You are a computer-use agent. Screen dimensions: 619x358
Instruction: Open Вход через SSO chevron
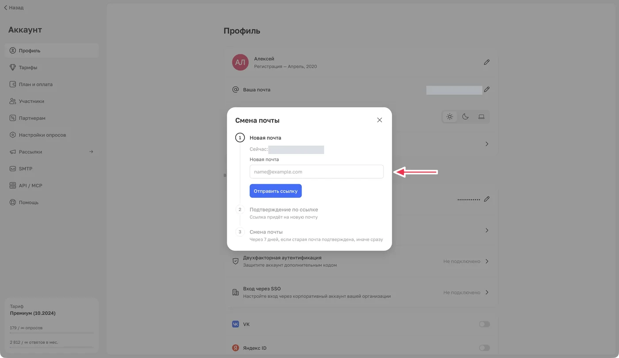(x=487, y=293)
